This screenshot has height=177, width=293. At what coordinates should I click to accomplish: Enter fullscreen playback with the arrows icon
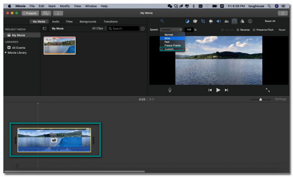click(x=268, y=90)
